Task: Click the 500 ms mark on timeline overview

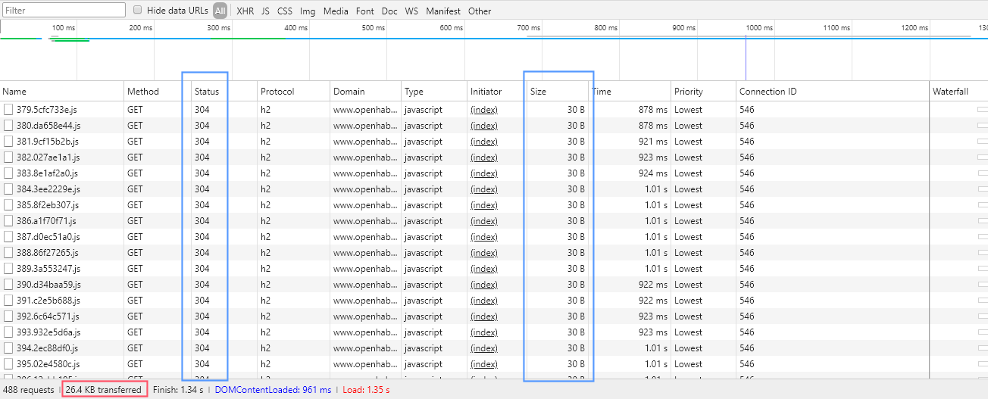Action: pos(373,28)
